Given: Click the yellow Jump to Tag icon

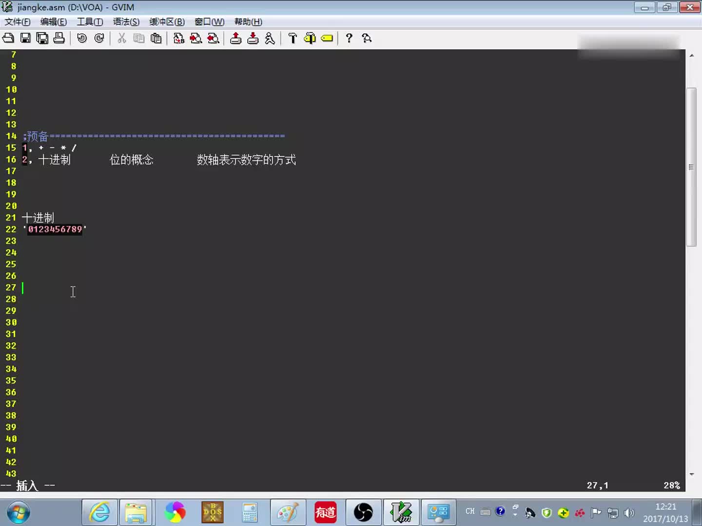Looking at the screenshot, I should [327, 38].
